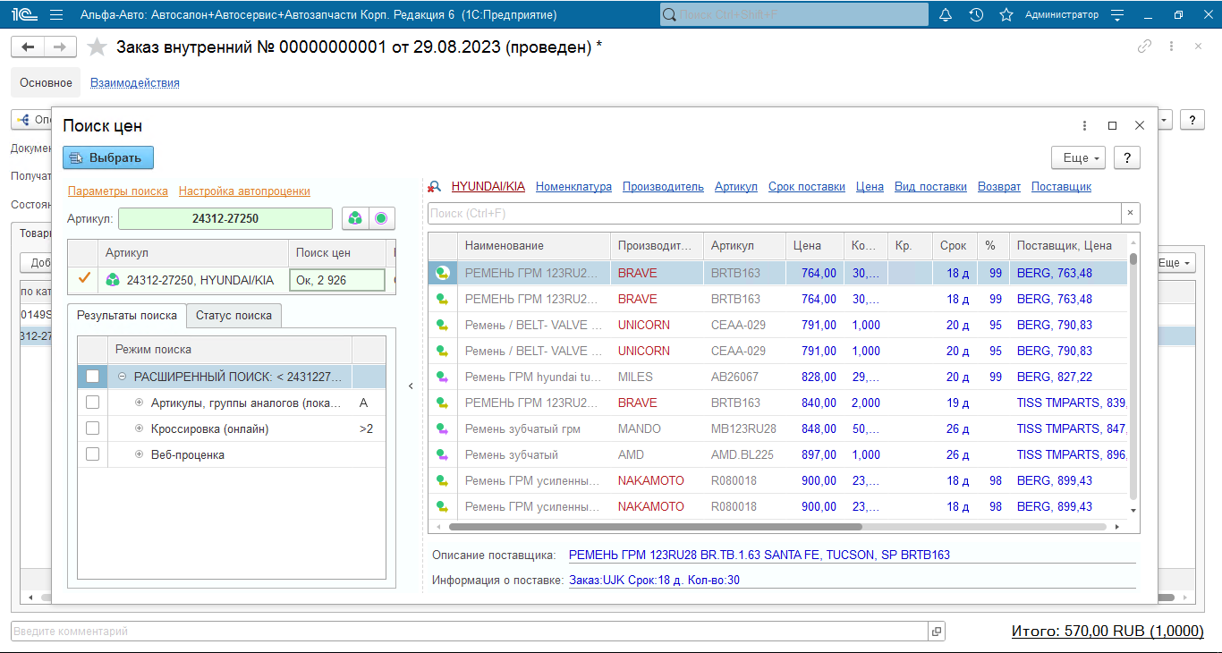Expand the Веб-проценка node

point(139,454)
